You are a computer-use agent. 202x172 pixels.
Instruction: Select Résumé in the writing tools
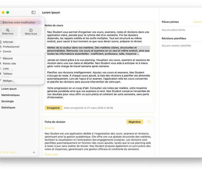8,58
